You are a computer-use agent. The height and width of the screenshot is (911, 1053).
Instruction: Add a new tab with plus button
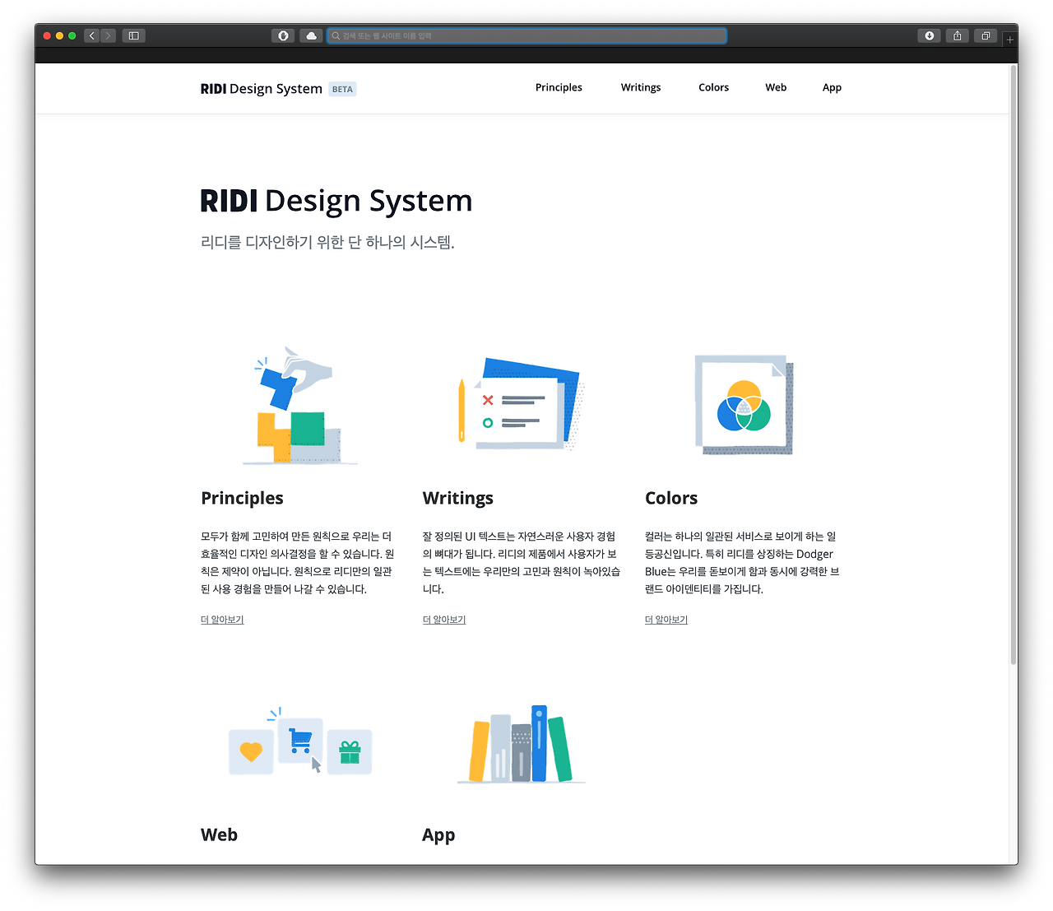tap(1009, 39)
